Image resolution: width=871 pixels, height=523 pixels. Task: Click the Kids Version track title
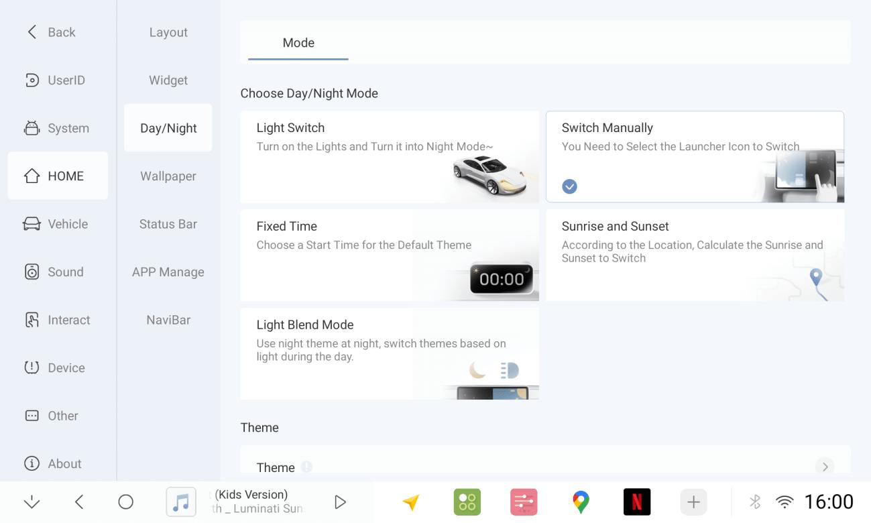coord(251,495)
